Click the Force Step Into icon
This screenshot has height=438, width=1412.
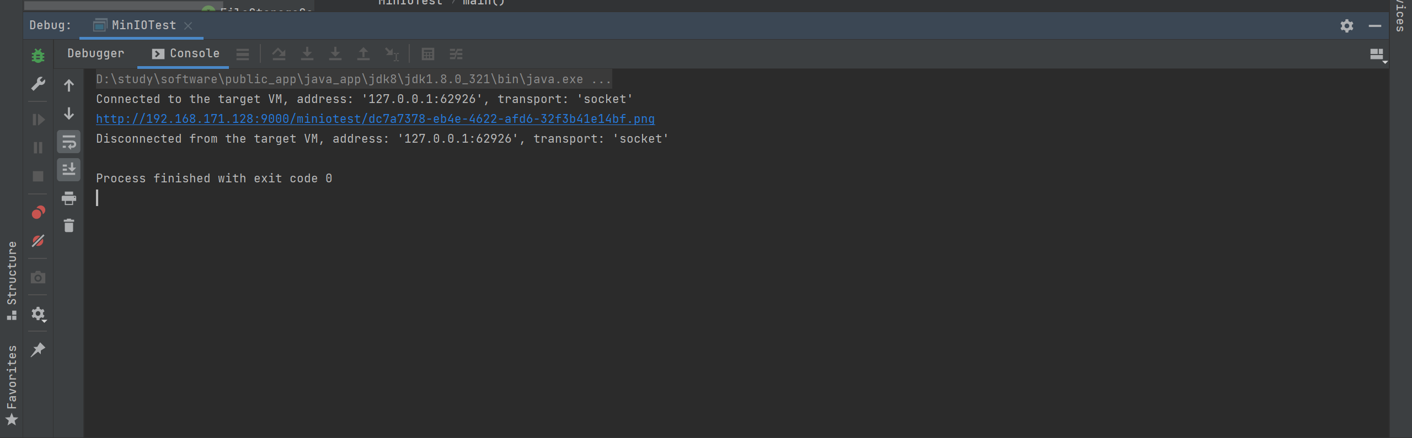tap(335, 54)
